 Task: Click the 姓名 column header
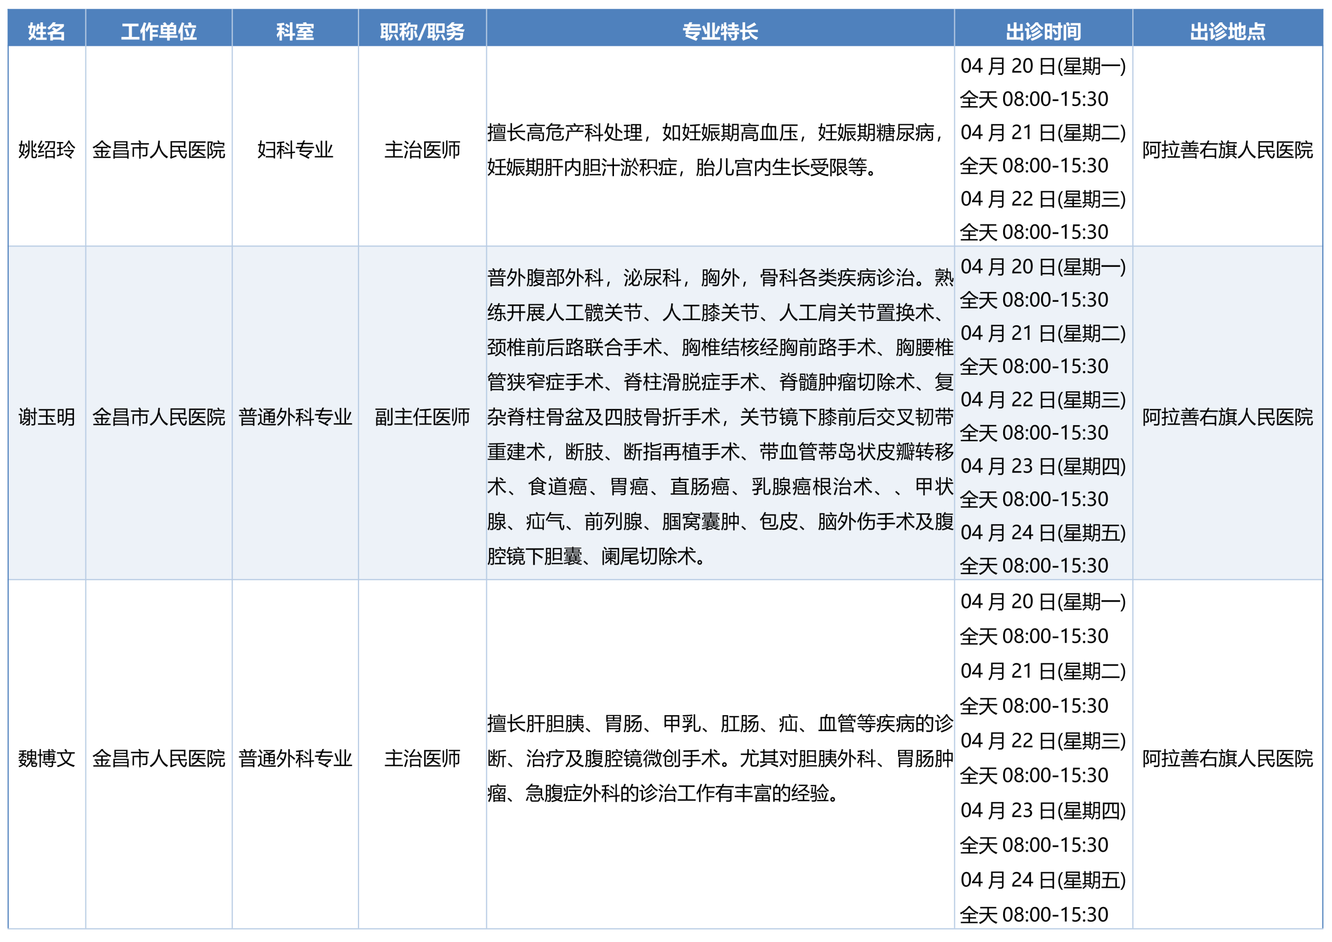coord(46,31)
